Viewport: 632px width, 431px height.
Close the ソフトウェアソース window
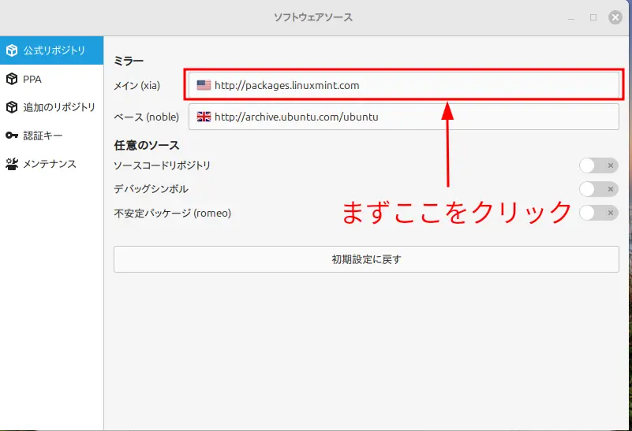point(615,17)
